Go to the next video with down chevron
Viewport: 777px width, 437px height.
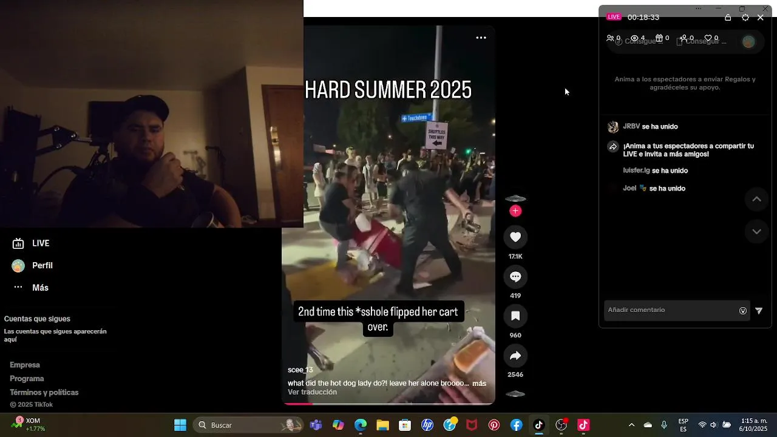pos(756,231)
